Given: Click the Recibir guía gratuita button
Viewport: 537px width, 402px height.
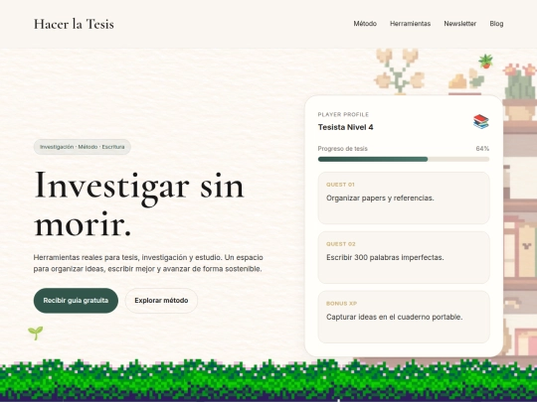Looking at the screenshot, I should 76,301.
